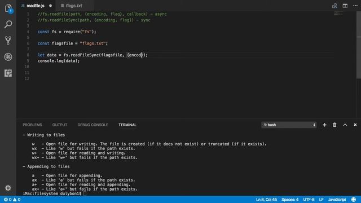Screen dimensions: 361x203
Task: Open the '1: bash' terminal selector dropdown
Action: pyautogui.click(x=289, y=125)
